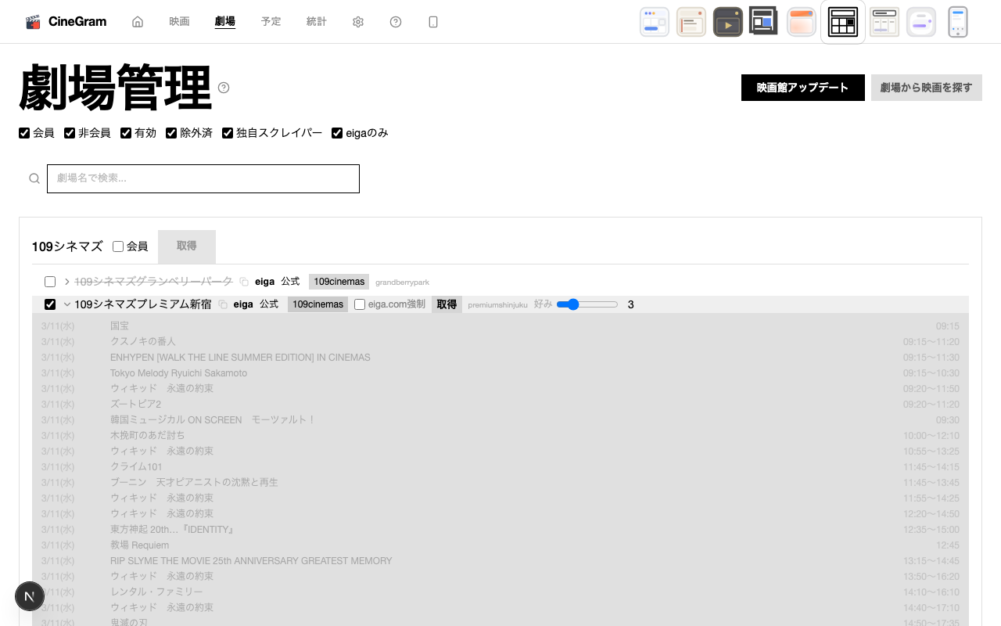This screenshot has width=1001, height=626.
Task: Uncheck the 非会員 filter checkbox
Action: (70, 133)
